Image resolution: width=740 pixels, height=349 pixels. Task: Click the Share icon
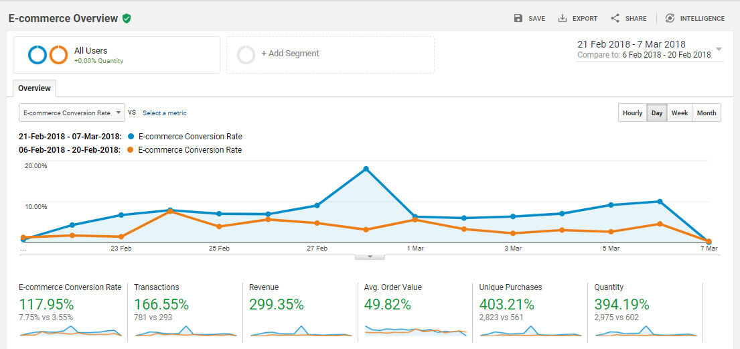click(615, 18)
